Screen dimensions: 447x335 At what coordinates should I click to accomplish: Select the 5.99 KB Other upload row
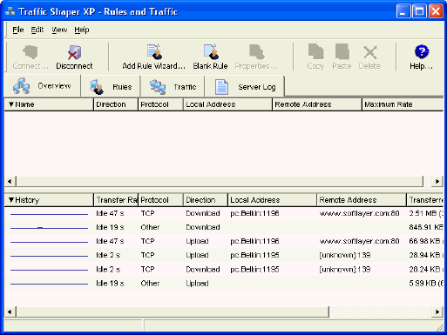pyautogui.click(x=224, y=284)
